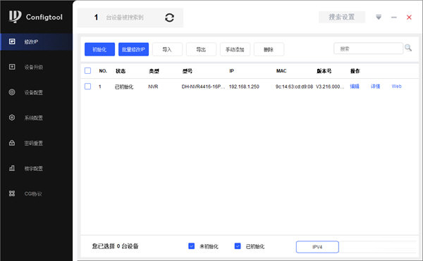This screenshot has width=423, height=261.
Task: Click the 192.168.1.250 IP cell
Action: 244,87
